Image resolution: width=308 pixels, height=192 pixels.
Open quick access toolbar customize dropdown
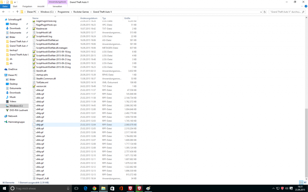(x=15, y=2)
